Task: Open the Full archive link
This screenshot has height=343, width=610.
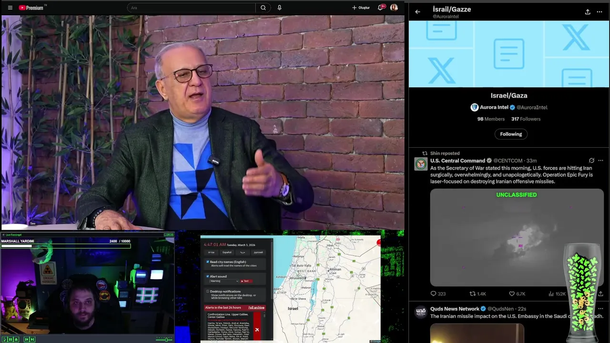Action: click(256, 308)
